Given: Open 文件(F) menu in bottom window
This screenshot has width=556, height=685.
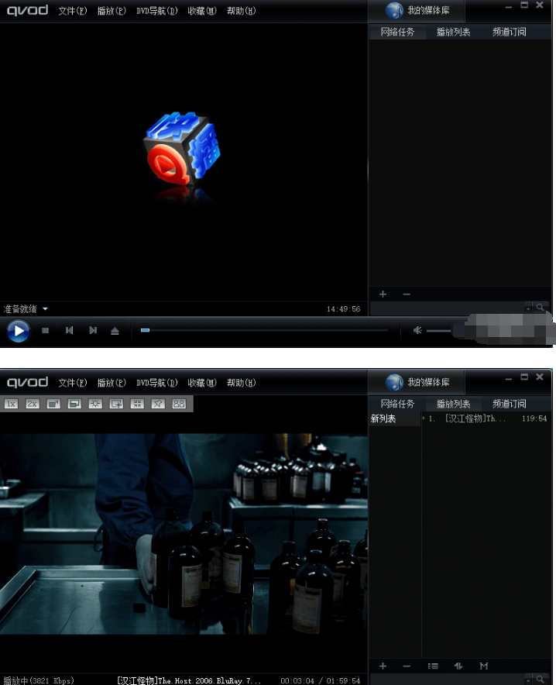Looking at the screenshot, I should (73, 383).
